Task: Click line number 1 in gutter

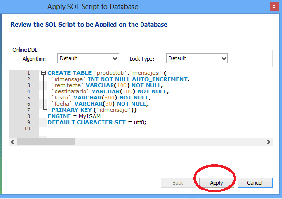Action: point(28,73)
